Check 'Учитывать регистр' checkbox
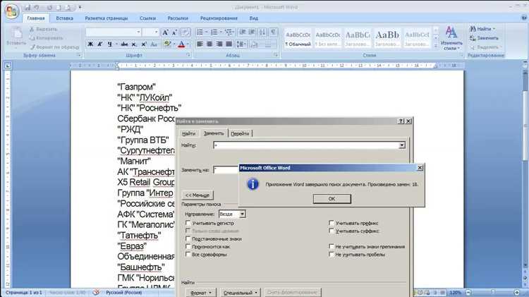This screenshot has width=529, height=297. (188, 223)
